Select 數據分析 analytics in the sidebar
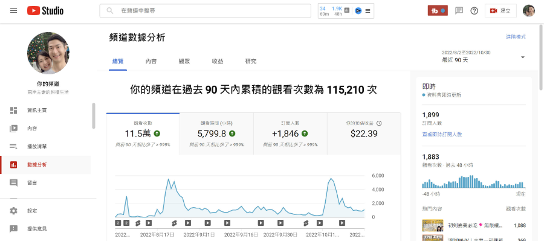This screenshot has height=241, width=544. pyautogui.click(x=45, y=165)
